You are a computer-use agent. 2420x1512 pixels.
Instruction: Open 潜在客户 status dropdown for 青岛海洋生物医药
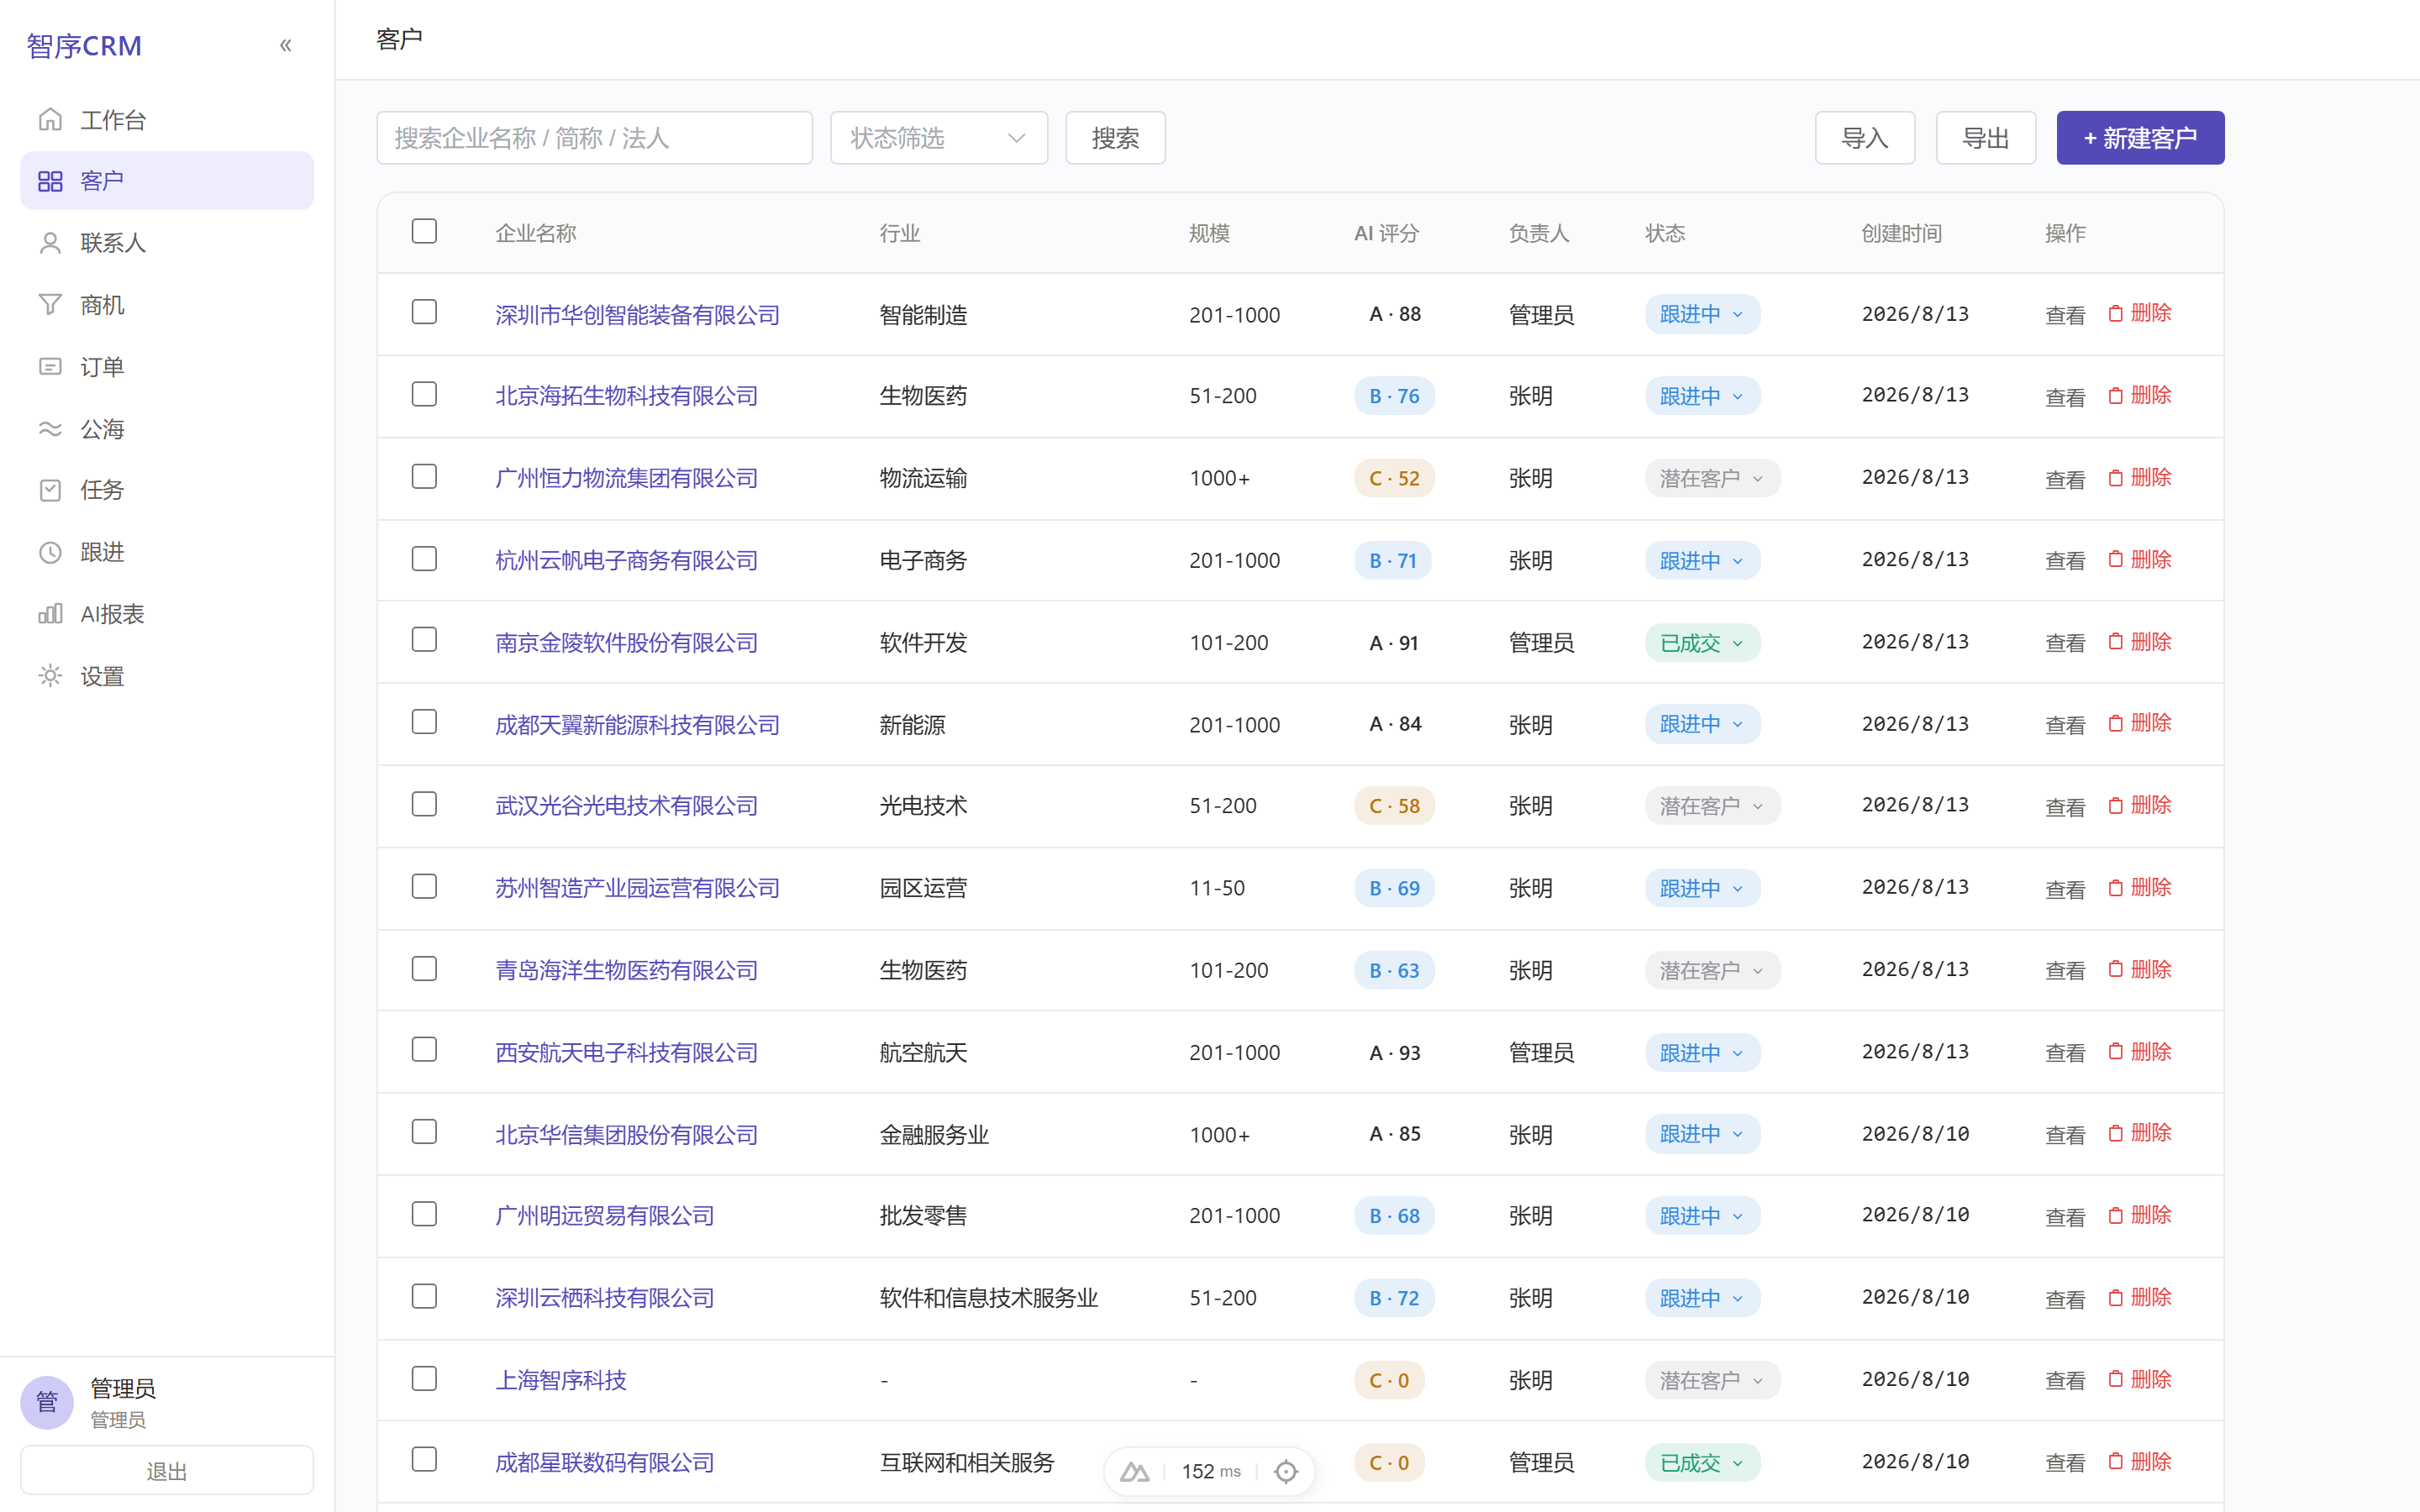(1712, 970)
